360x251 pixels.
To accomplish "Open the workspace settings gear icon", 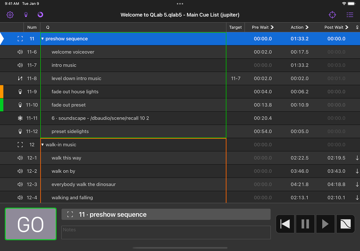I will pyautogui.click(x=10, y=14).
